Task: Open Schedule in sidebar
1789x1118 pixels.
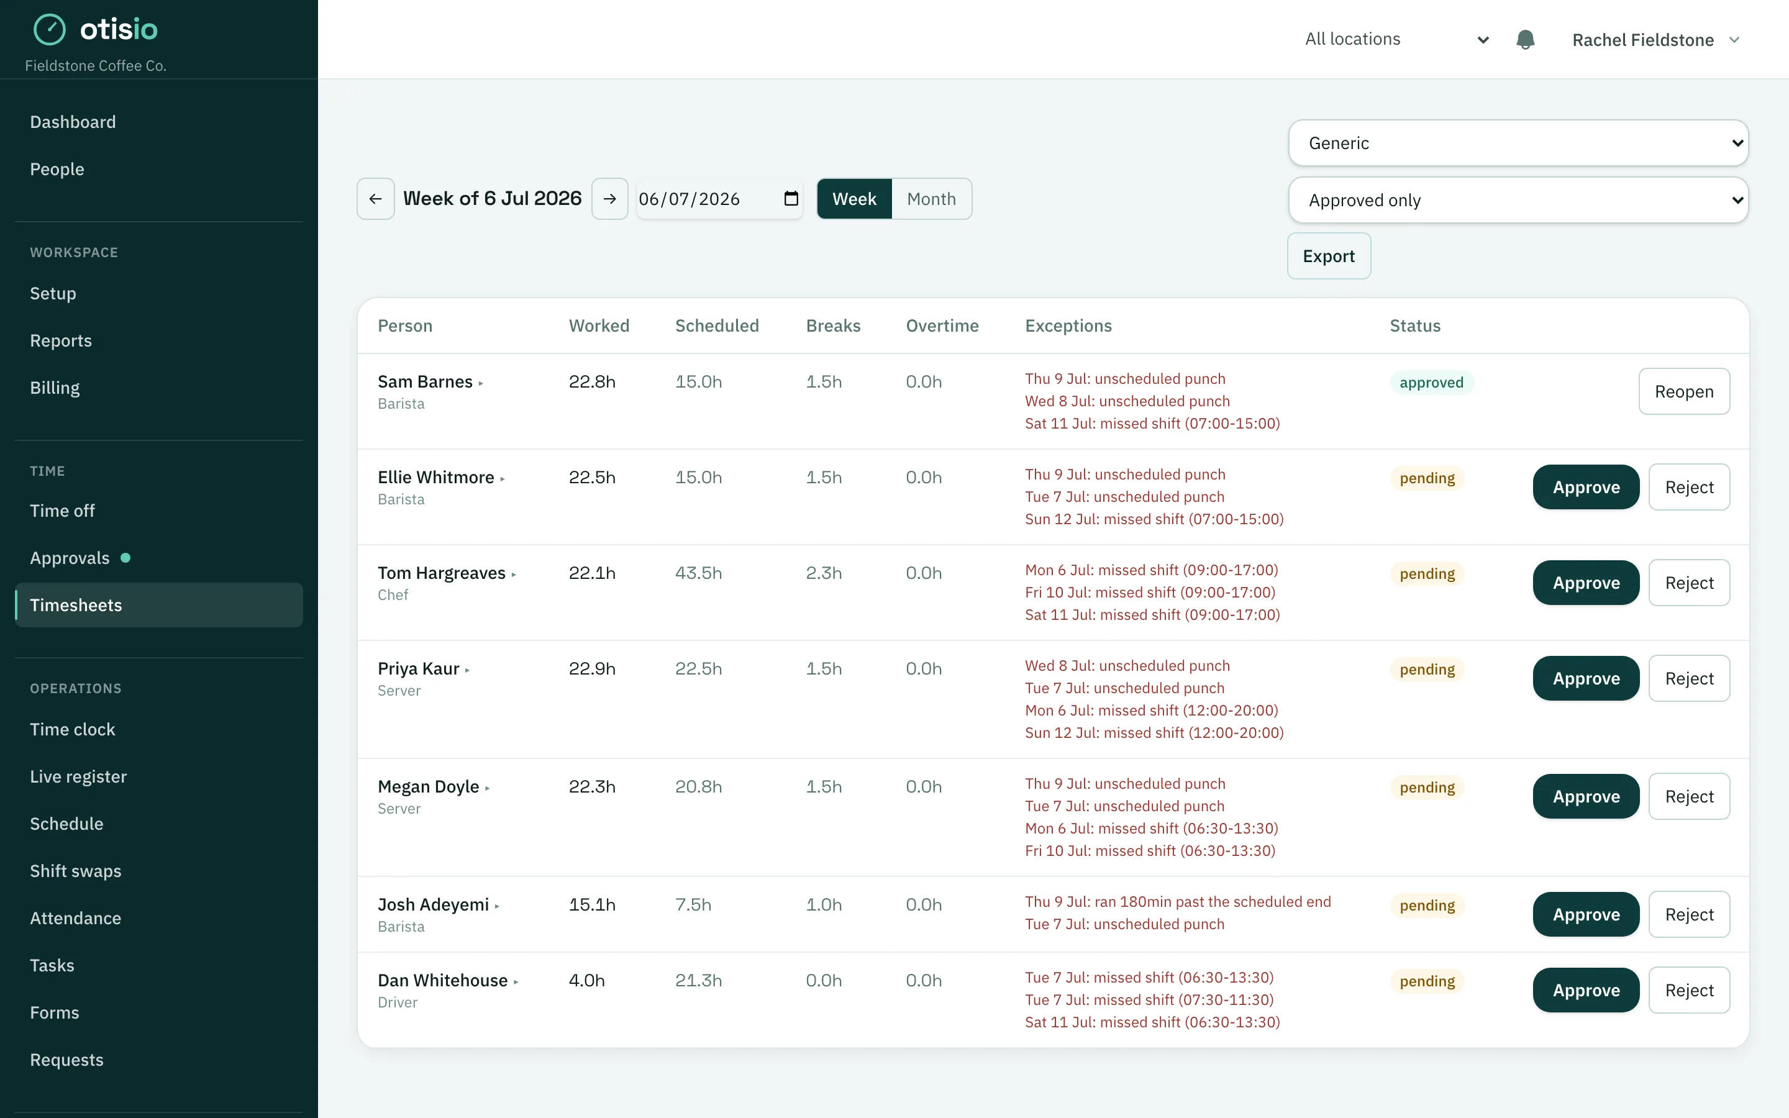Action: (x=159, y=824)
